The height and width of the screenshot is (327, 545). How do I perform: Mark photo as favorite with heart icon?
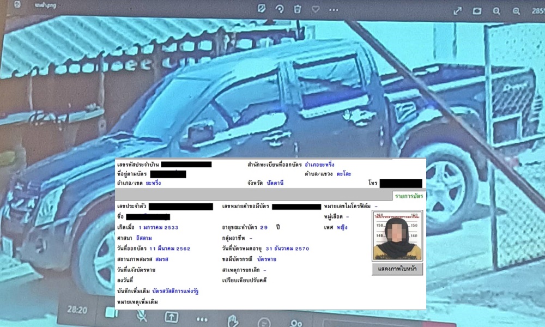pos(315,9)
